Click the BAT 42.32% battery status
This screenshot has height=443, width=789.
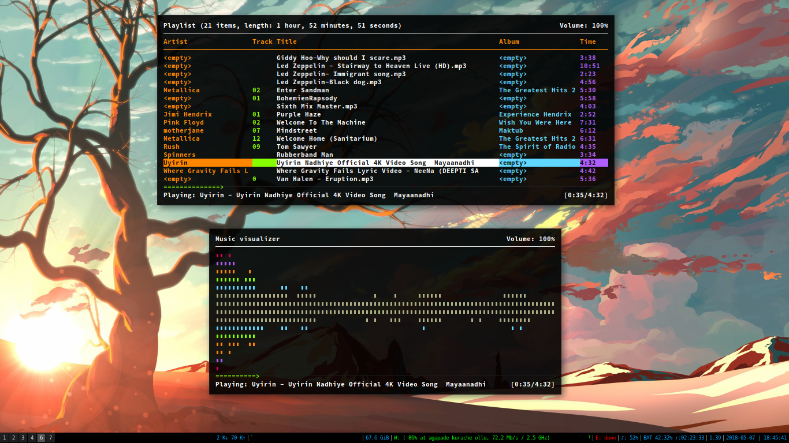673,438
